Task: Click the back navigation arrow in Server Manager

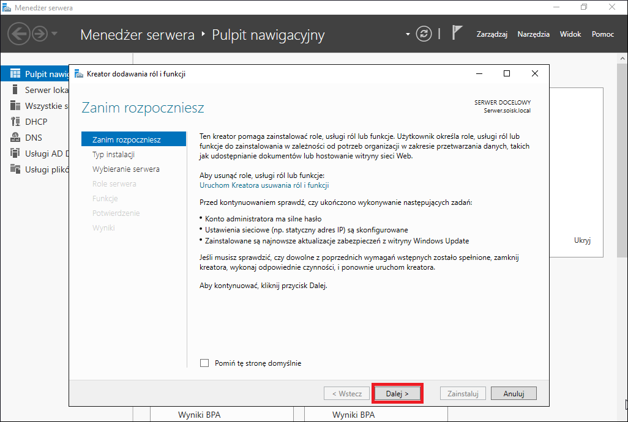Action: point(19,34)
